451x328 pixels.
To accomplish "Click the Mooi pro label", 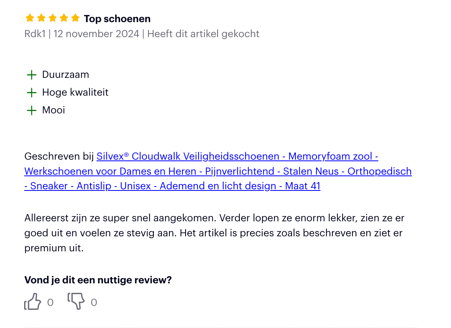I will 53,110.
